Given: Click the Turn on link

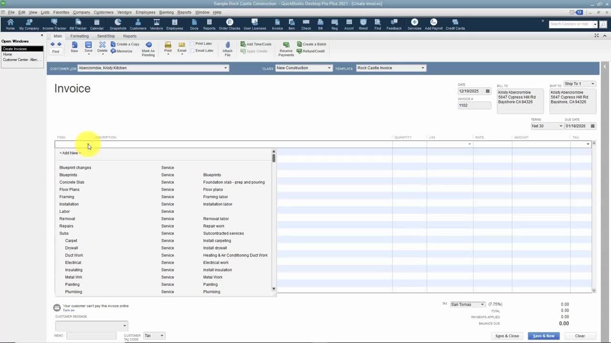Looking at the screenshot, I should 69,310.
